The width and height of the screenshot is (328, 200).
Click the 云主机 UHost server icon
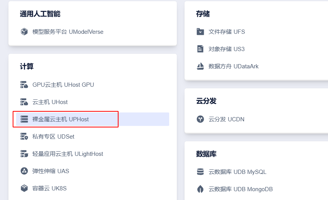pyautogui.click(x=24, y=102)
